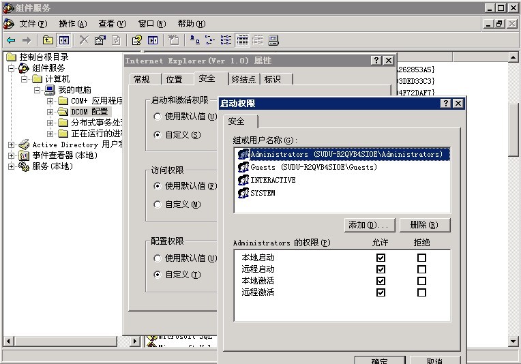Uncheck Allow for 本地启动 permission
This screenshot has height=364, width=521.
click(x=381, y=258)
